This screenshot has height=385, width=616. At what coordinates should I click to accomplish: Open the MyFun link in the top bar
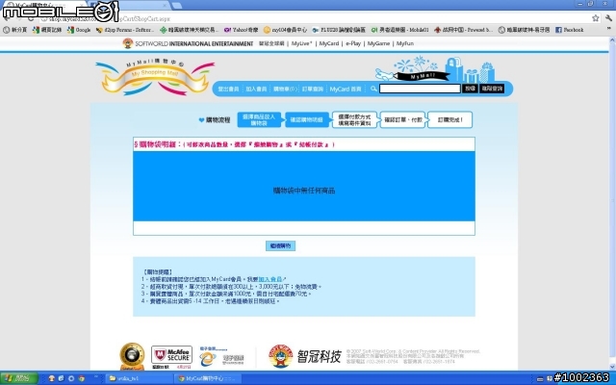pyautogui.click(x=404, y=43)
